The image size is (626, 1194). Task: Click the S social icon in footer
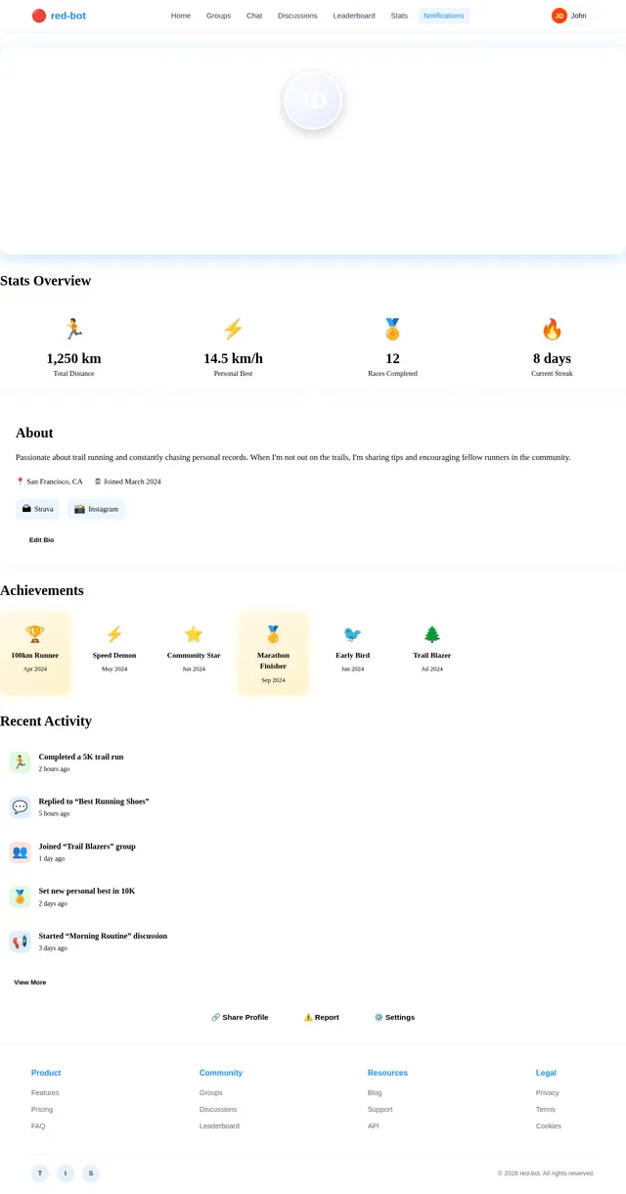pos(91,1173)
